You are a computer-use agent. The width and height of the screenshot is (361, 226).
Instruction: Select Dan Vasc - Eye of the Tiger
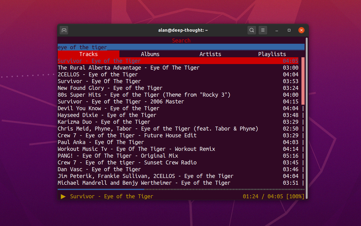click(x=178, y=169)
